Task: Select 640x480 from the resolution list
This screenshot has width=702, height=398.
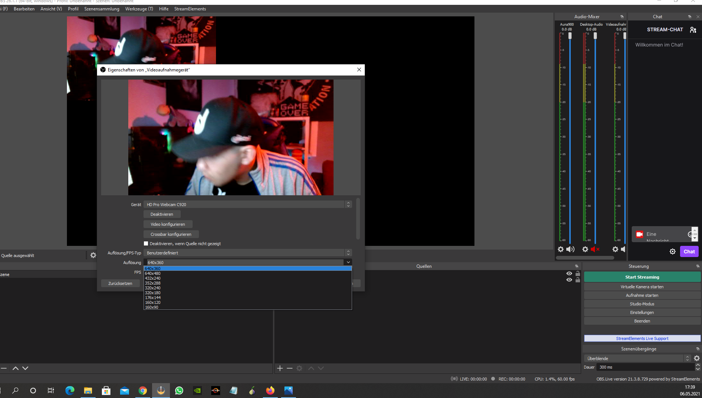Action: pyautogui.click(x=153, y=273)
